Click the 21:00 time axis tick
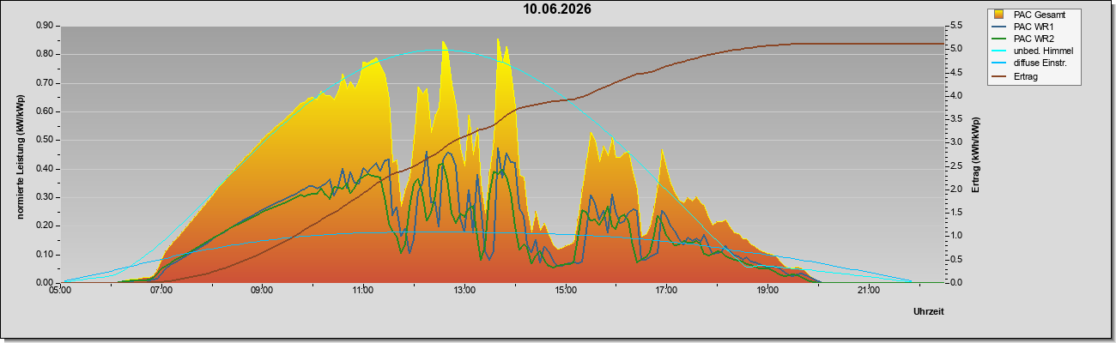The width and height of the screenshot is (1116, 343). coord(869,290)
